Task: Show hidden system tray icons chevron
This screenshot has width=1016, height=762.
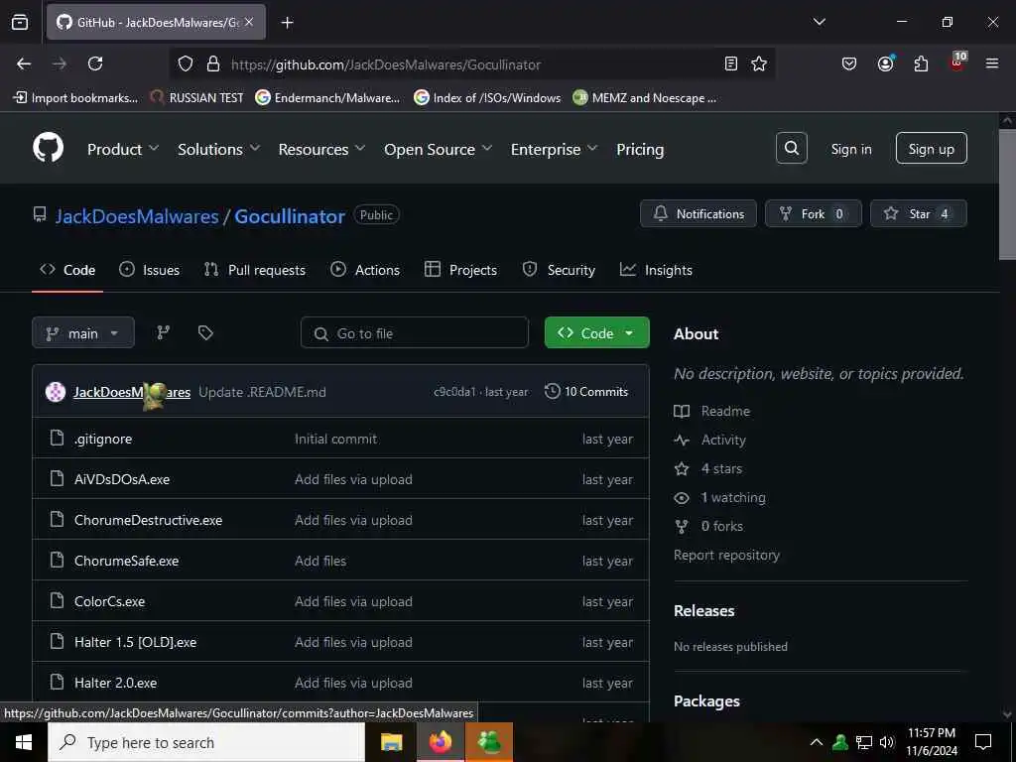Action: point(817,742)
